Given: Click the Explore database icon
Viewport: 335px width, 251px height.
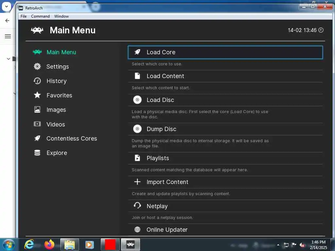Looking at the screenshot, I should [37, 153].
